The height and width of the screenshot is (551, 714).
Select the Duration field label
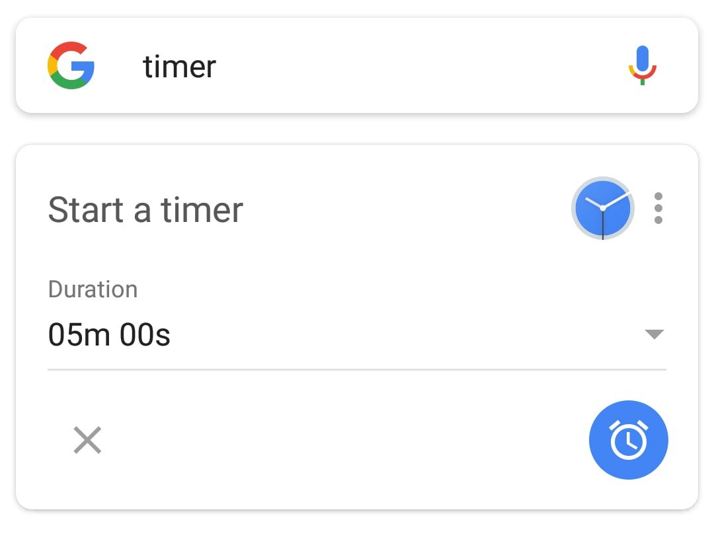click(93, 289)
